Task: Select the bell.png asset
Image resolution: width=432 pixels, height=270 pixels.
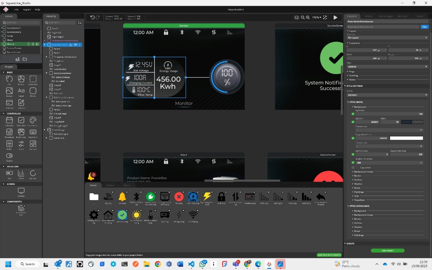Action: (x=122, y=197)
